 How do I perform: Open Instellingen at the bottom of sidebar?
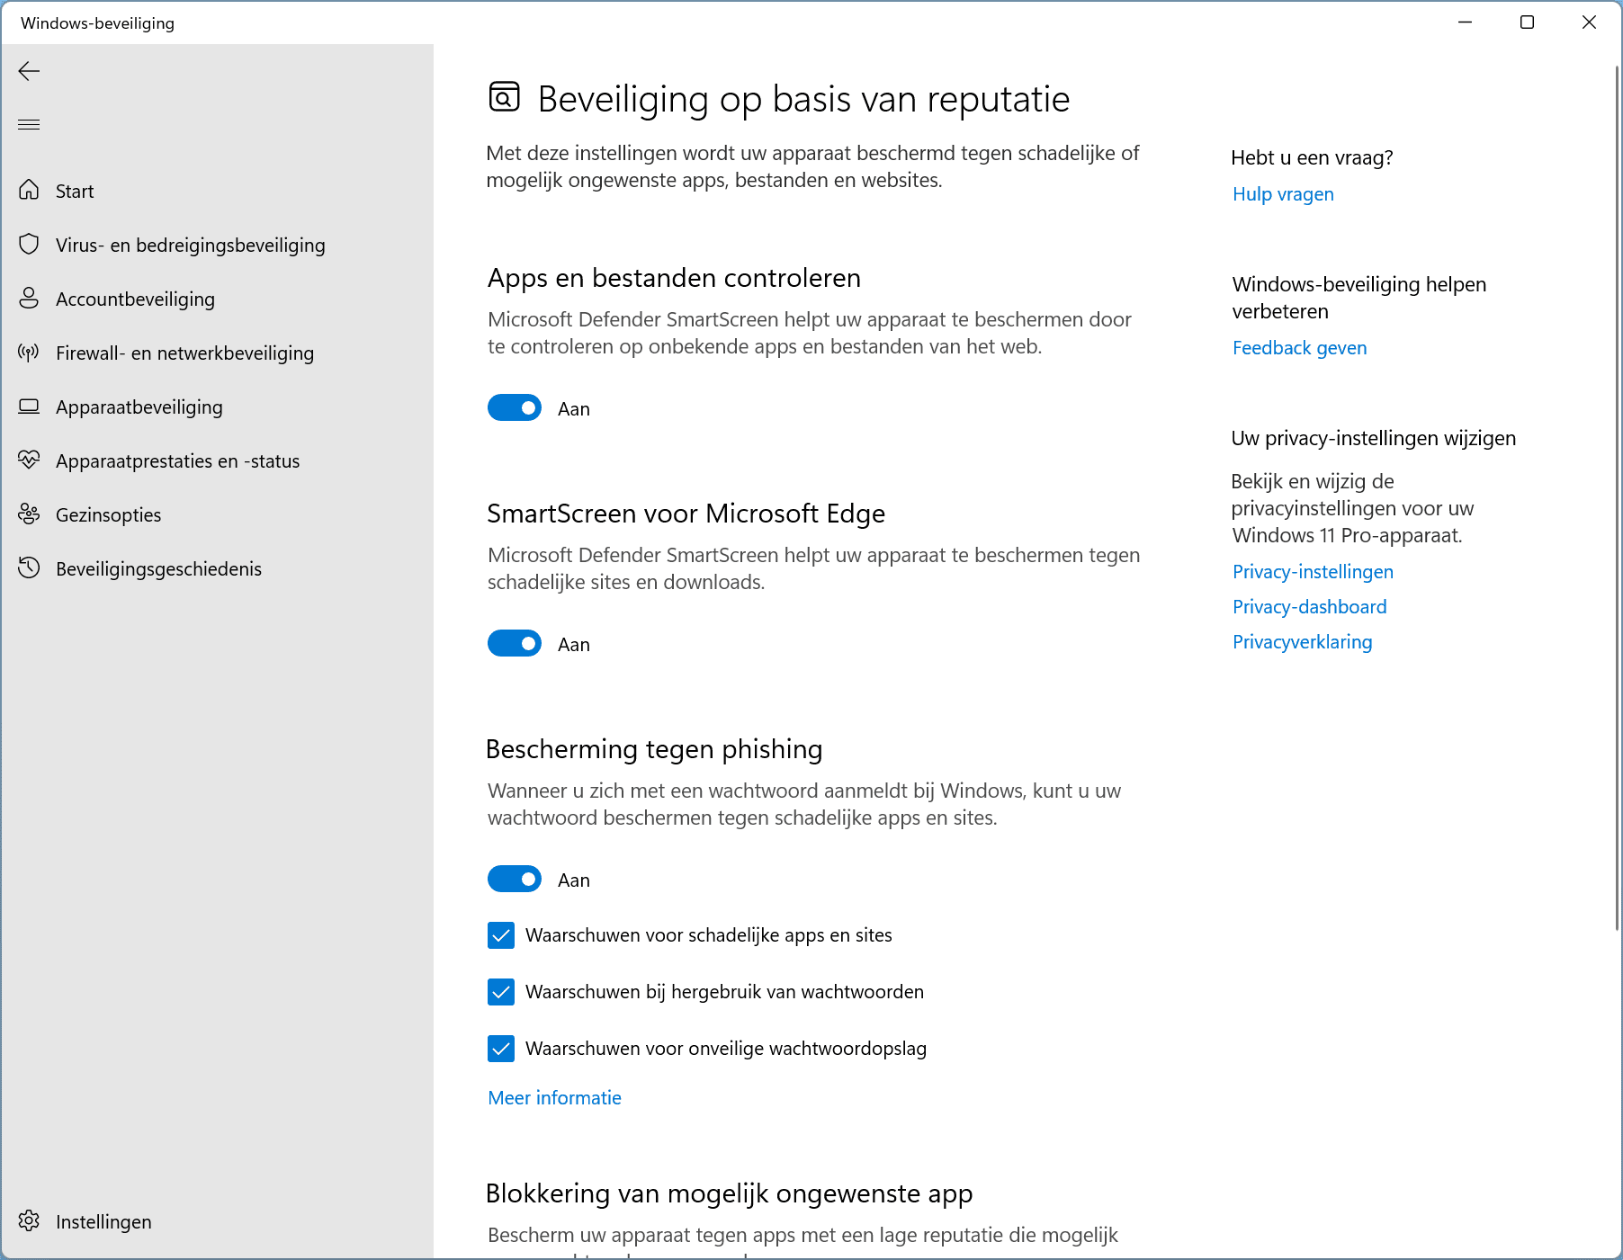[103, 1221]
